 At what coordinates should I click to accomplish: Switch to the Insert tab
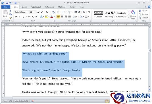coord(24,7)
